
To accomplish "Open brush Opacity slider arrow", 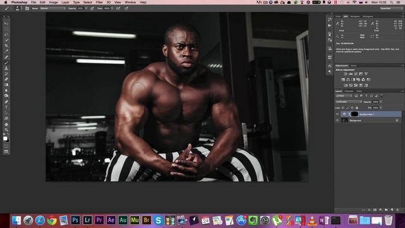I will [x=86, y=8].
